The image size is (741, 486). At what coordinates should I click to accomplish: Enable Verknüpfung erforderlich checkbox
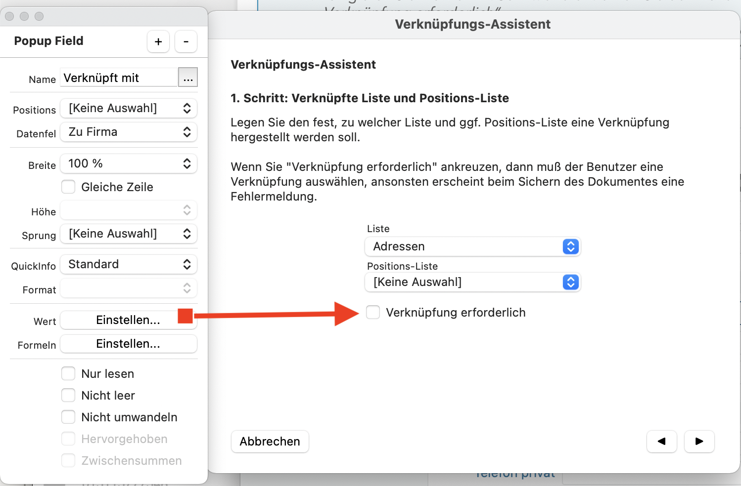(x=373, y=313)
